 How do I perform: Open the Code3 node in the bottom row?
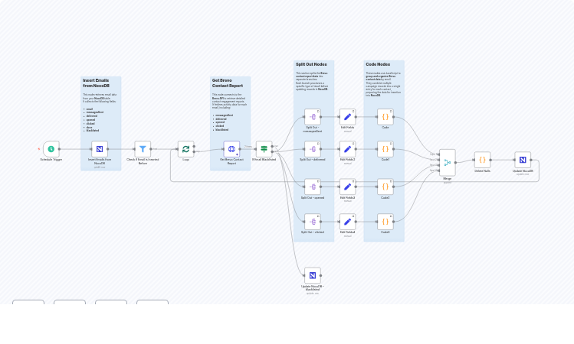point(385,222)
